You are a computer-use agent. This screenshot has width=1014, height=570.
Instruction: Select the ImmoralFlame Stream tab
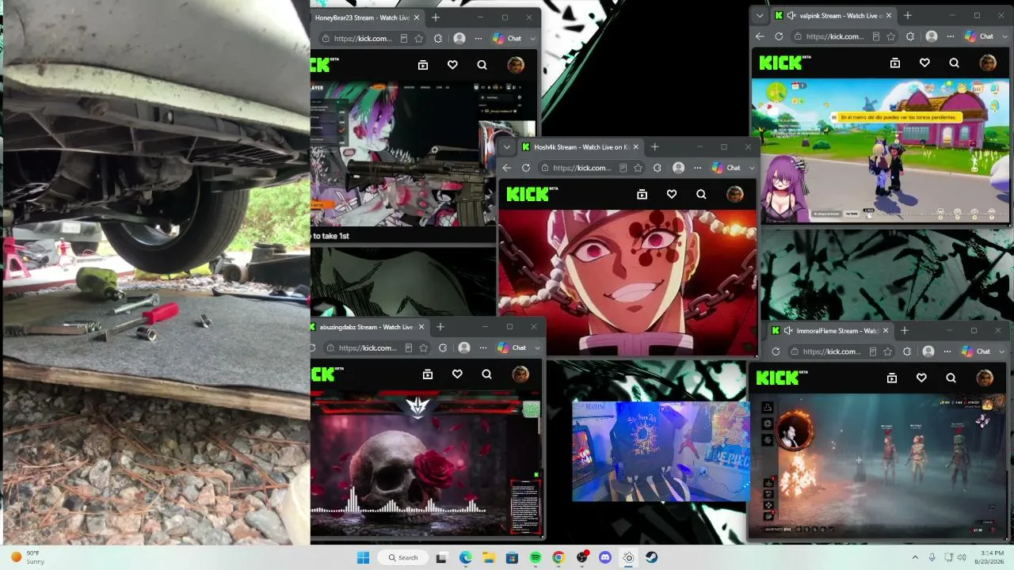point(830,331)
